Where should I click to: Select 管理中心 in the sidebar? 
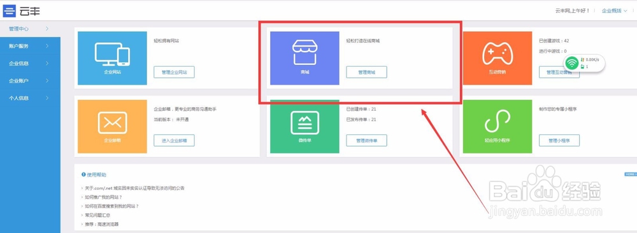click(30, 29)
